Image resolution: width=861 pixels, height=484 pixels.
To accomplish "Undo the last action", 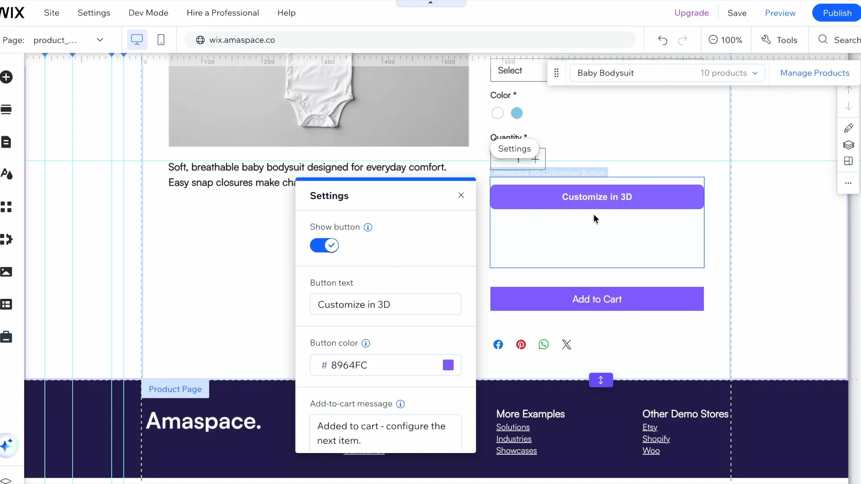I will point(663,40).
